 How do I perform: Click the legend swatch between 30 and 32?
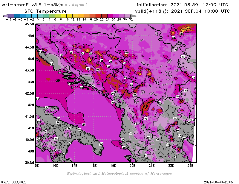[x=128, y=16]
